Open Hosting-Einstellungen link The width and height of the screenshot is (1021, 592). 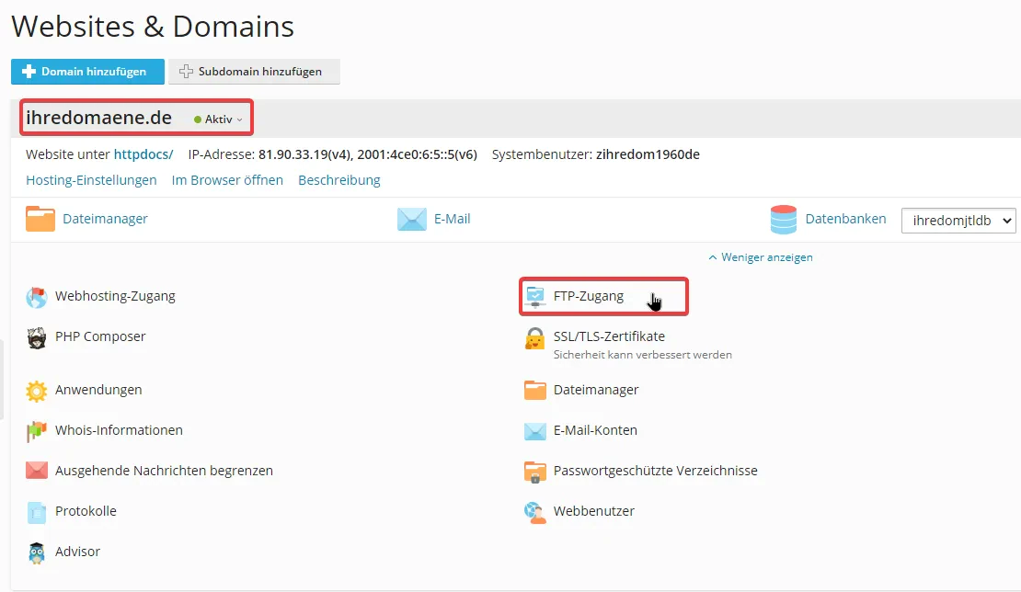(x=91, y=180)
